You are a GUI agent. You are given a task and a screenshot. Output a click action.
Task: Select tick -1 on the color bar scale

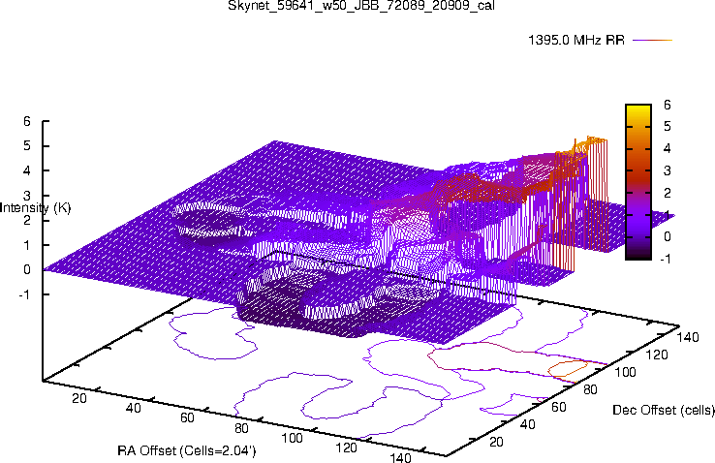coord(665,259)
